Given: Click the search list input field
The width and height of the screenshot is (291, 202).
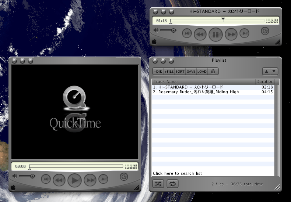Looking at the screenshot, I should [x=213, y=173].
